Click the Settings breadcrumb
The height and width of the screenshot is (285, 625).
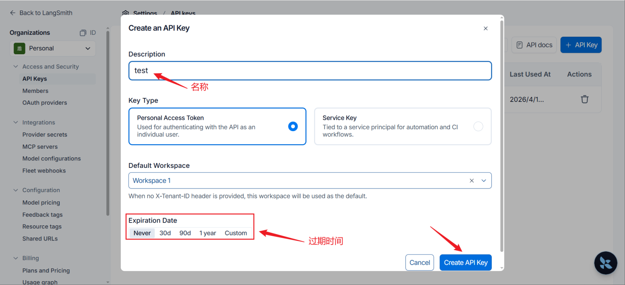145,13
